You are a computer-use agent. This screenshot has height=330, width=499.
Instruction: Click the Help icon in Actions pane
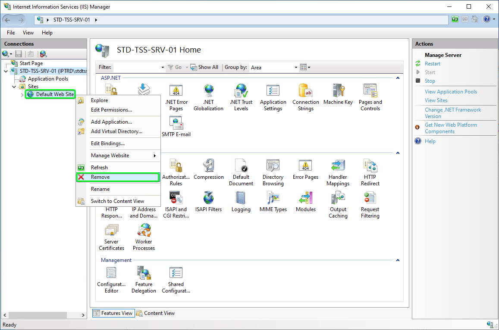click(x=418, y=141)
